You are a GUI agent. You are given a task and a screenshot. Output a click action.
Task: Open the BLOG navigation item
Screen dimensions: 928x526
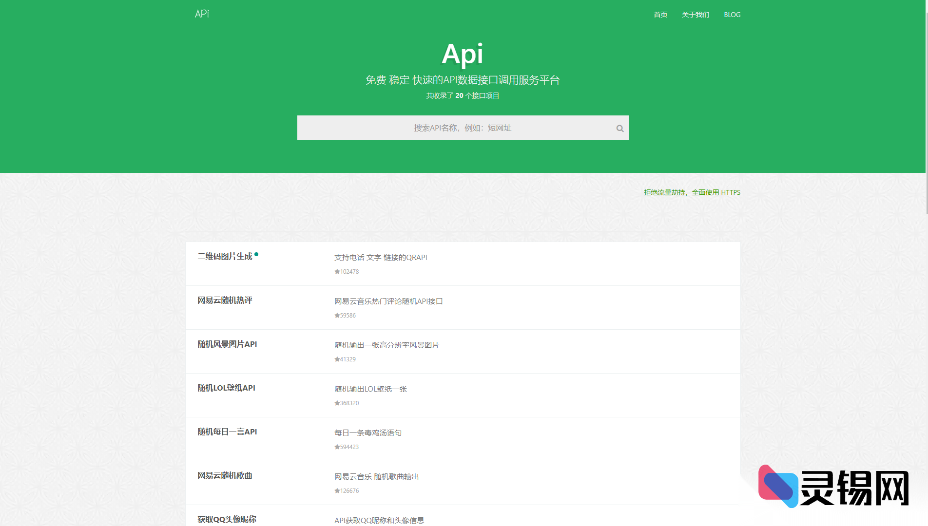(732, 15)
